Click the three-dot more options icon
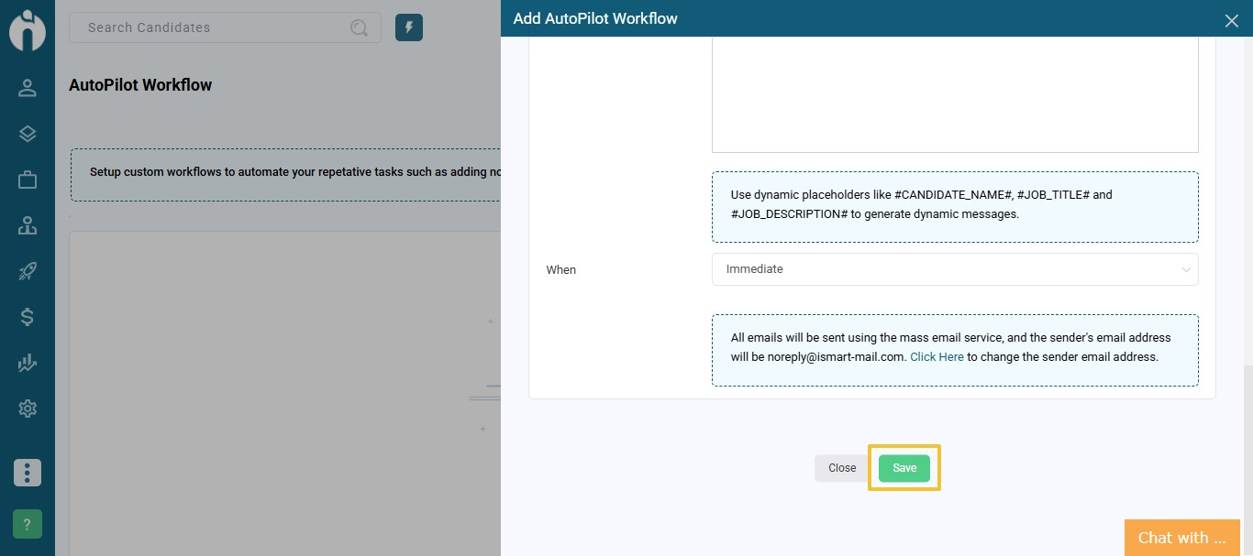1253x556 pixels. point(28,473)
